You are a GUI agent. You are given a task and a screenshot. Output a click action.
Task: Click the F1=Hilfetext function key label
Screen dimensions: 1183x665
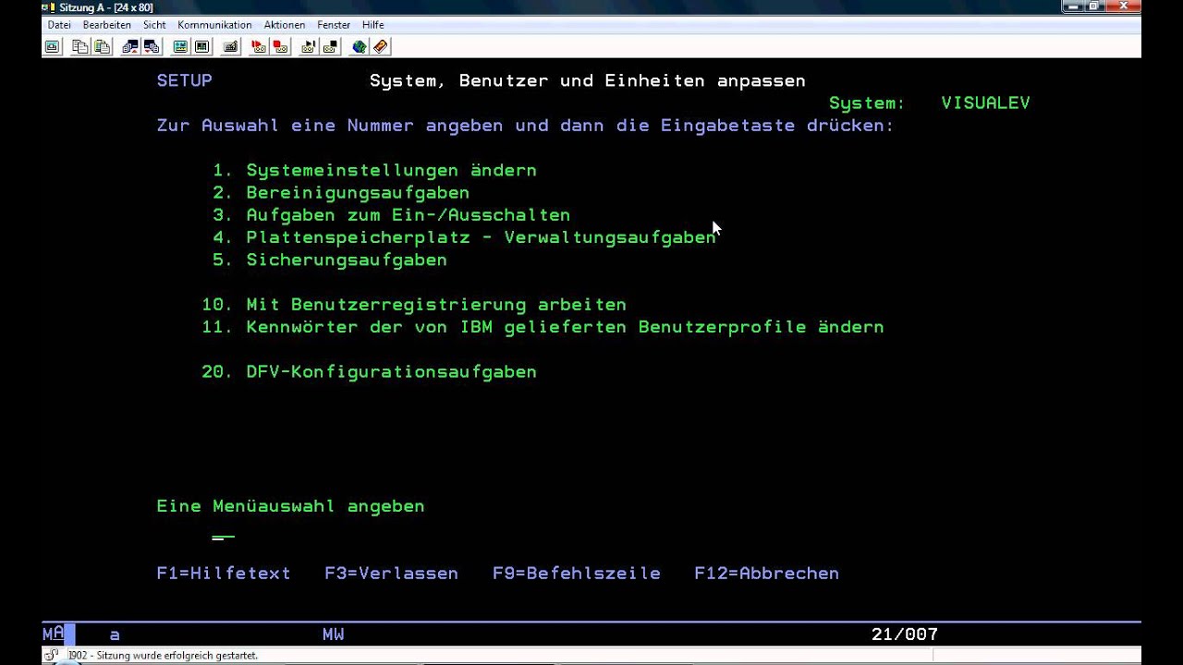pyautogui.click(x=224, y=574)
